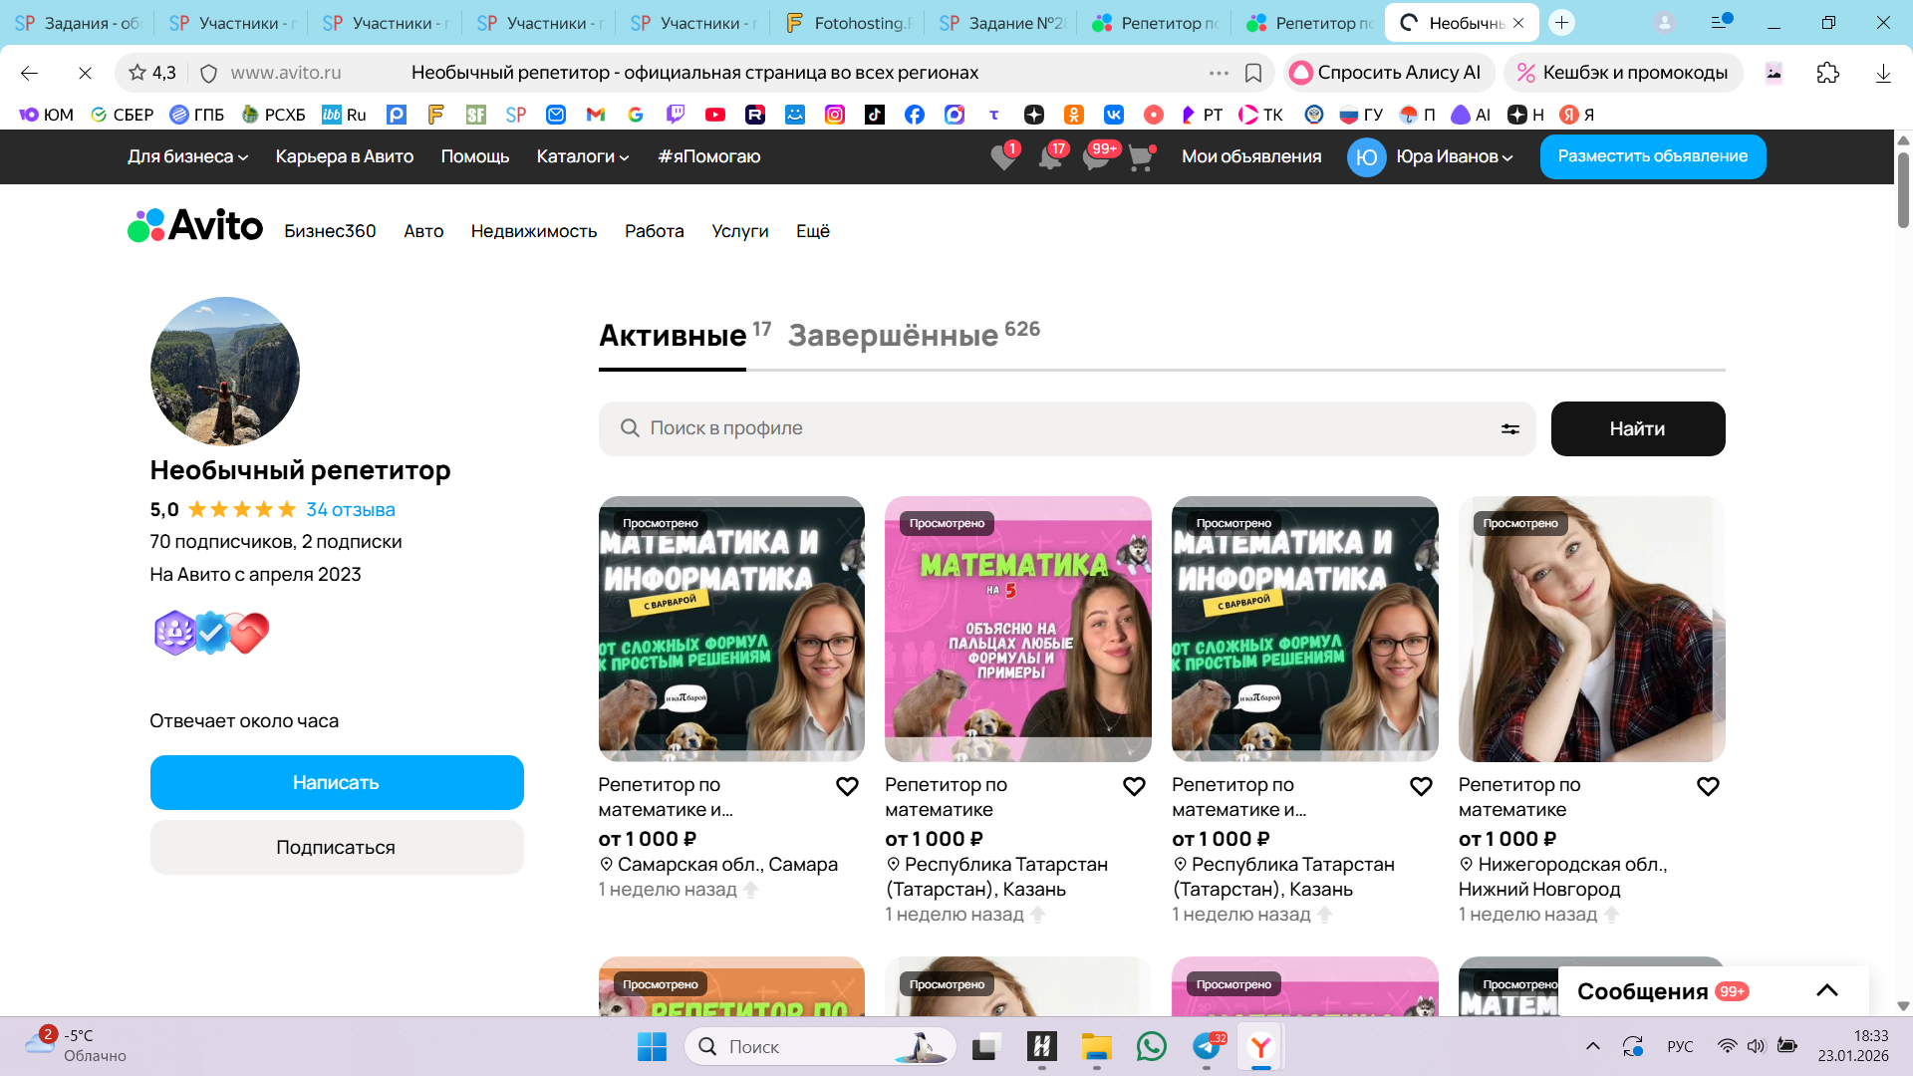
Task: Open the favorites heart icon in header
Action: tap(1003, 157)
